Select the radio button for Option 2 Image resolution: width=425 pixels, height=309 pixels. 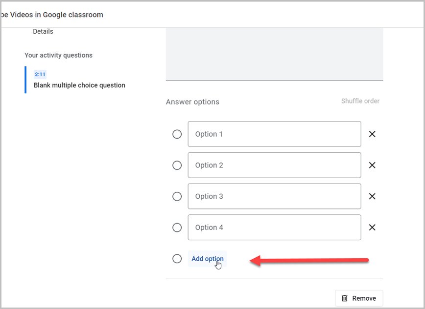coord(177,165)
